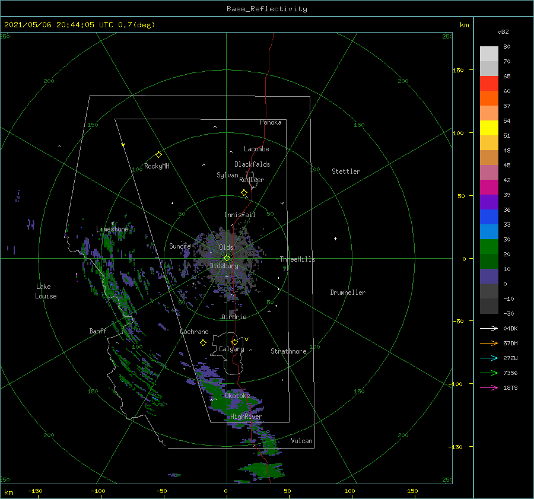Click the Lake Louise label
This screenshot has height=499, width=534.
point(46,291)
